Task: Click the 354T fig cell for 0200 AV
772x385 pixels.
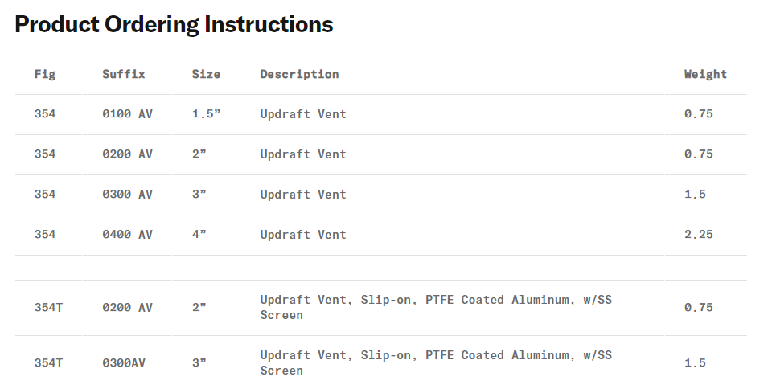Action: [x=48, y=307]
